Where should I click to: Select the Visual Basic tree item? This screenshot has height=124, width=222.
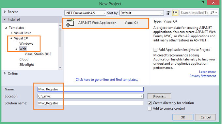click(x=23, y=33)
